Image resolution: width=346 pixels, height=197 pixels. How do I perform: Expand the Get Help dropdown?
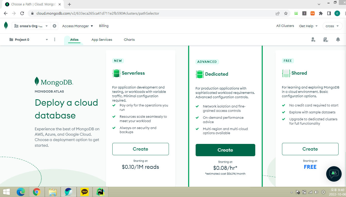tap(308, 26)
